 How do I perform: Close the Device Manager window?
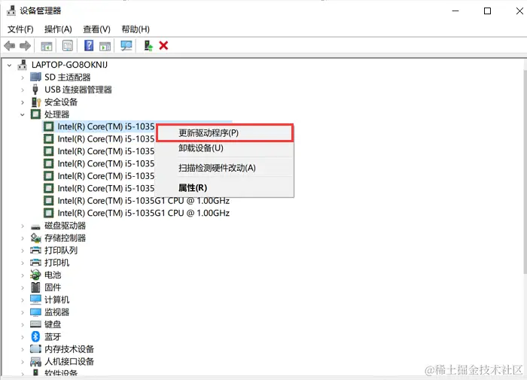click(x=519, y=11)
